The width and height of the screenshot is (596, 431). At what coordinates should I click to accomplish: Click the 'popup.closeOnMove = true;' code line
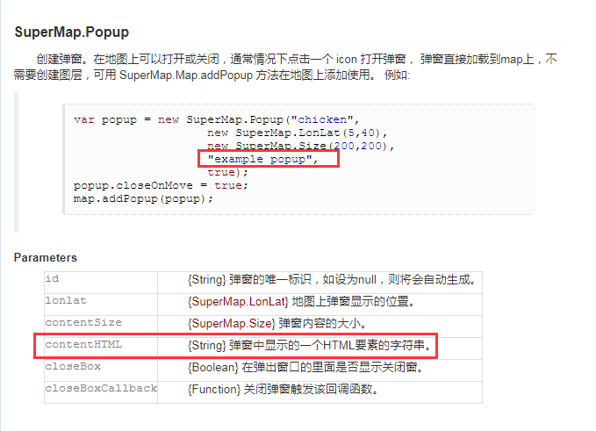[161, 185]
